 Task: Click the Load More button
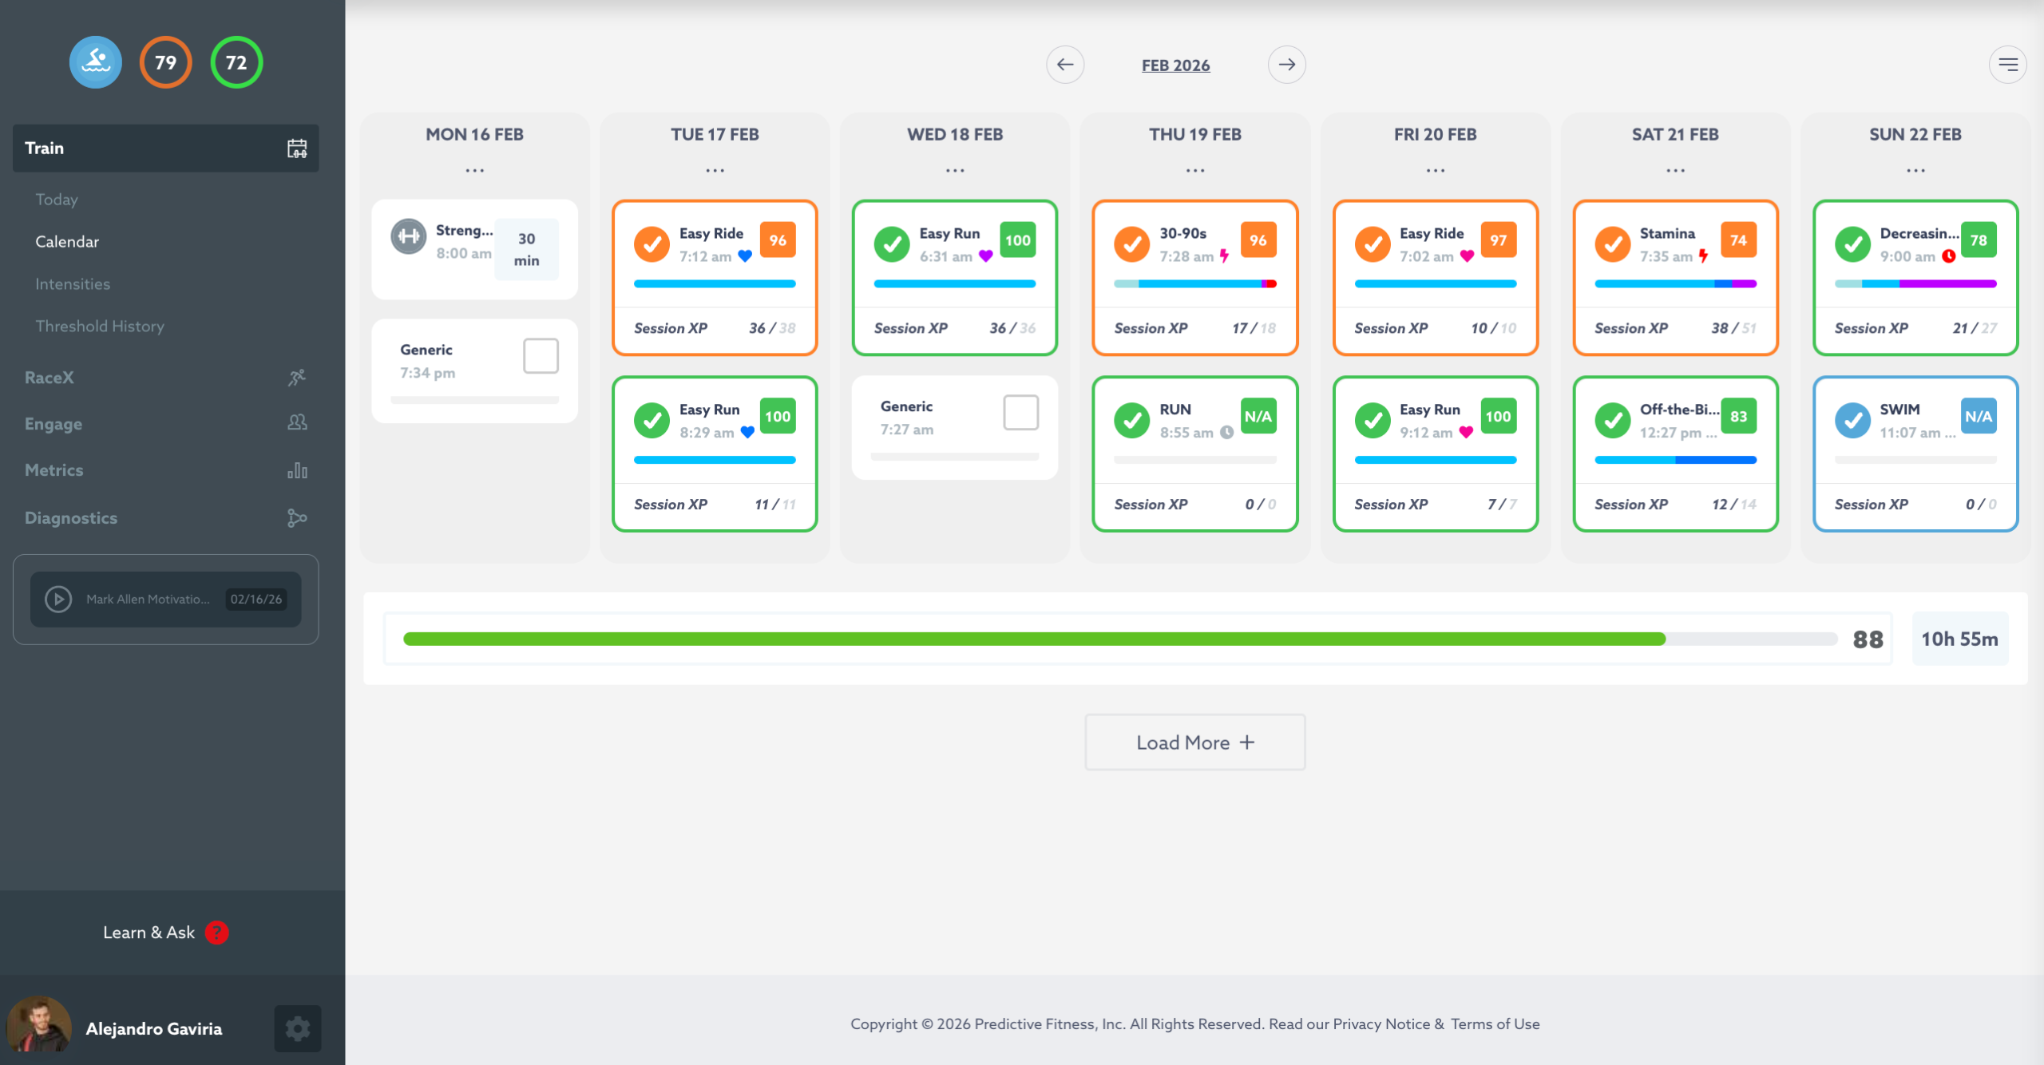point(1194,742)
